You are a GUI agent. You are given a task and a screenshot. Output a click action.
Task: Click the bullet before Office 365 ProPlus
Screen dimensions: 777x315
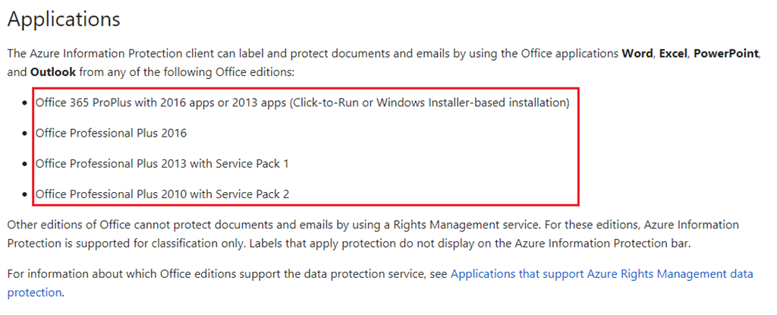pyautogui.click(x=25, y=104)
